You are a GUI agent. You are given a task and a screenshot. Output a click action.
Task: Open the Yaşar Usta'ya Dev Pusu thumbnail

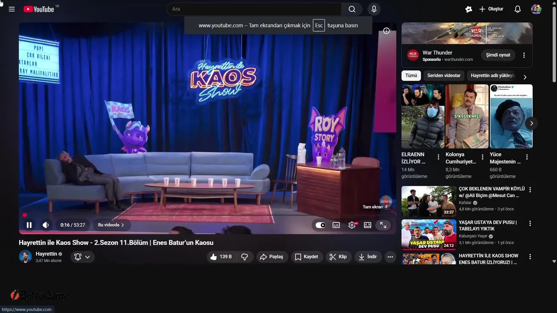(x=429, y=235)
